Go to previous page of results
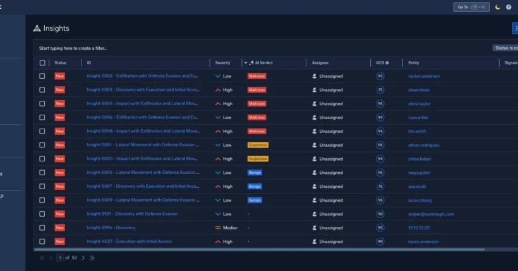The image size is (518, 271). 51,258
